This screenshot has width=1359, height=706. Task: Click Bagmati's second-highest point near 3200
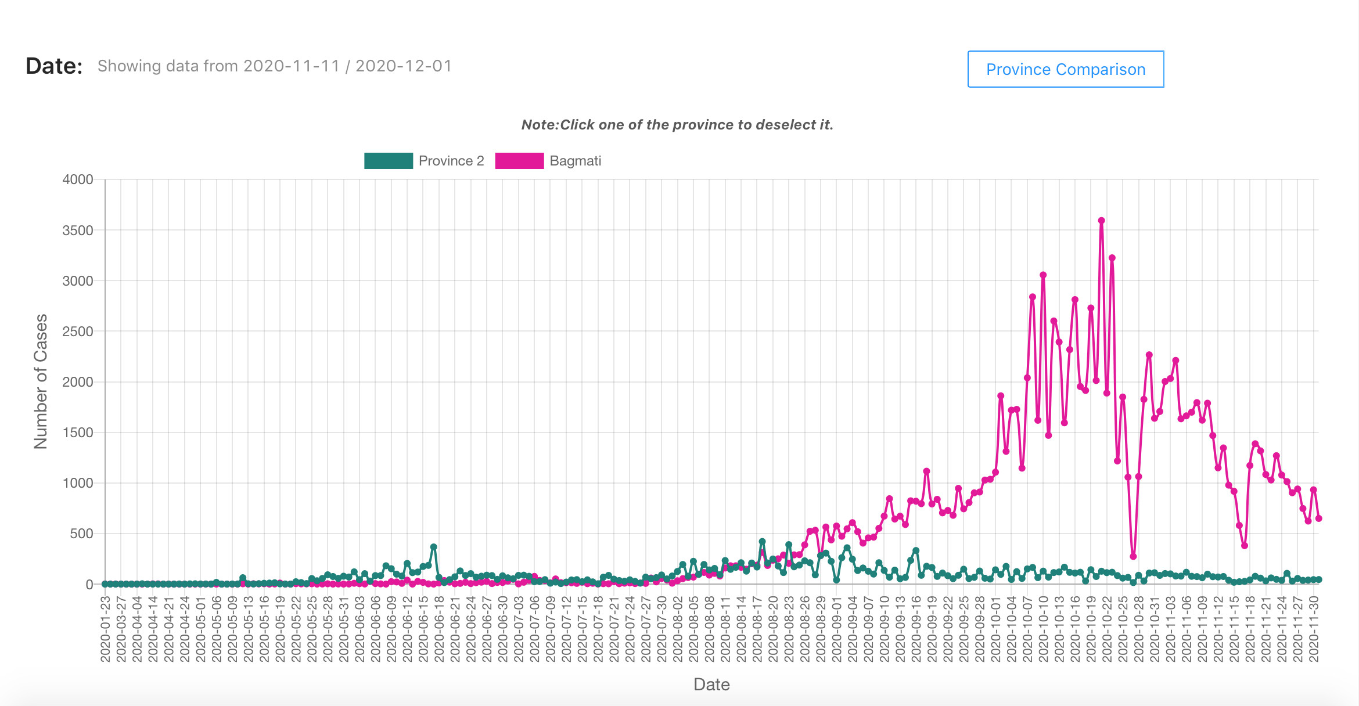click(x=1112, y=258)
